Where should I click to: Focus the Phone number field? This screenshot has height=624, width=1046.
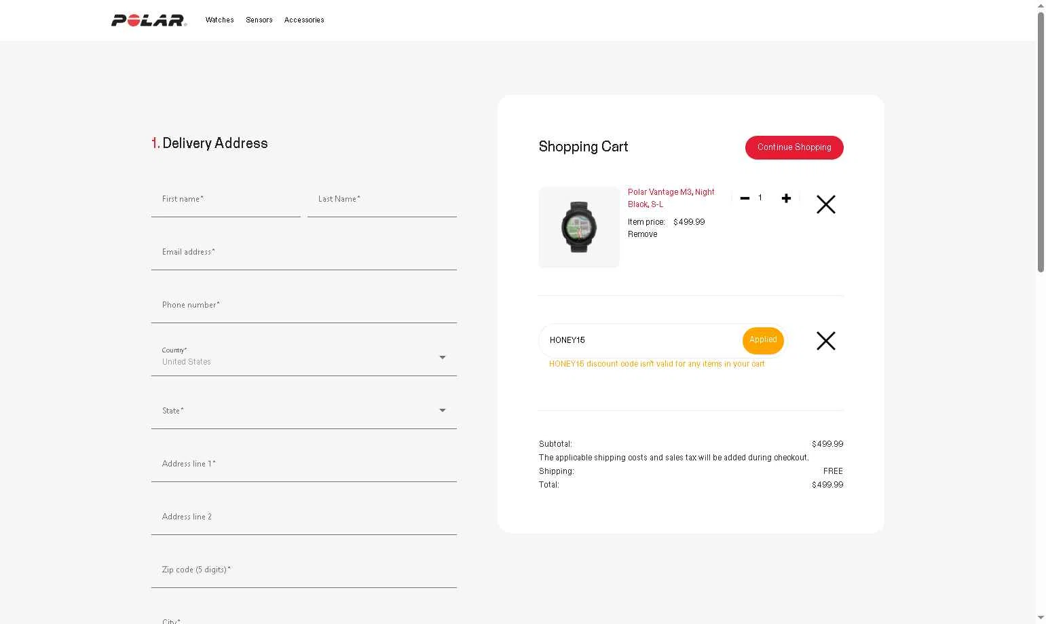click(304, 306)
